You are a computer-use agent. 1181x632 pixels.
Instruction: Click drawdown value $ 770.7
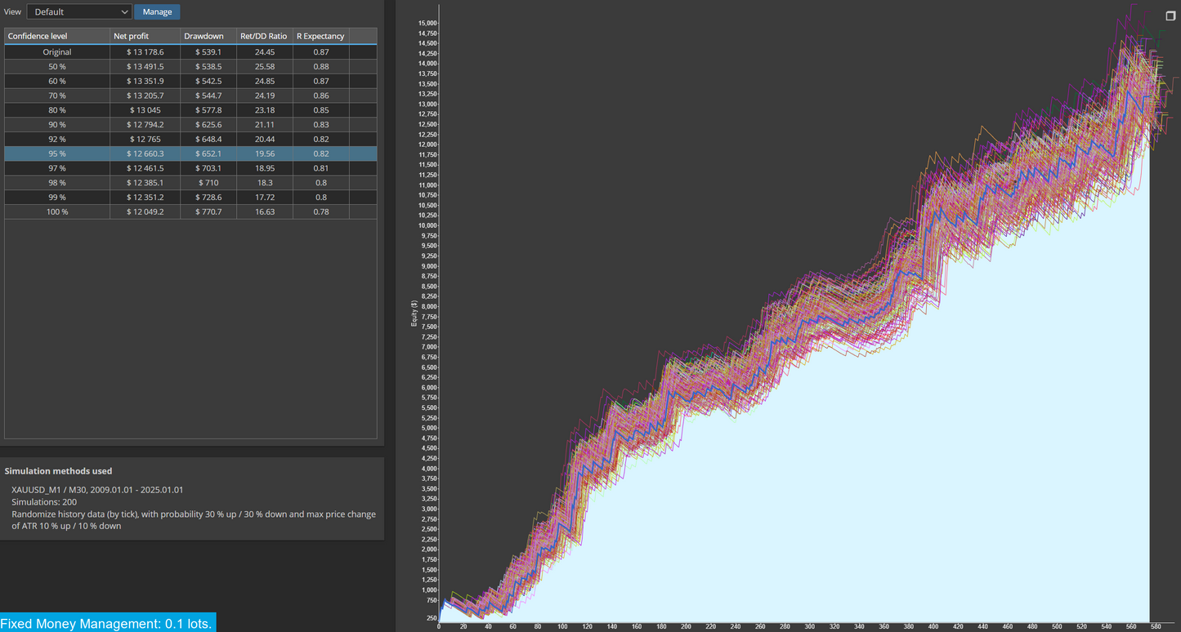(x=208, y=211)
